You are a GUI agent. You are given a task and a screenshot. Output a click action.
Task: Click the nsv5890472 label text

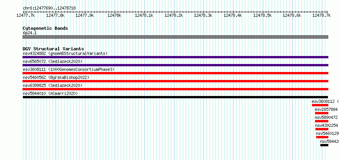tap(326, 117)
